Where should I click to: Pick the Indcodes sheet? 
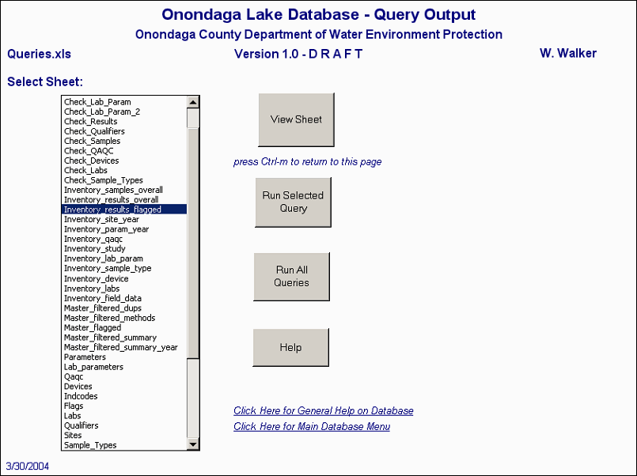[x=124, y=396]
